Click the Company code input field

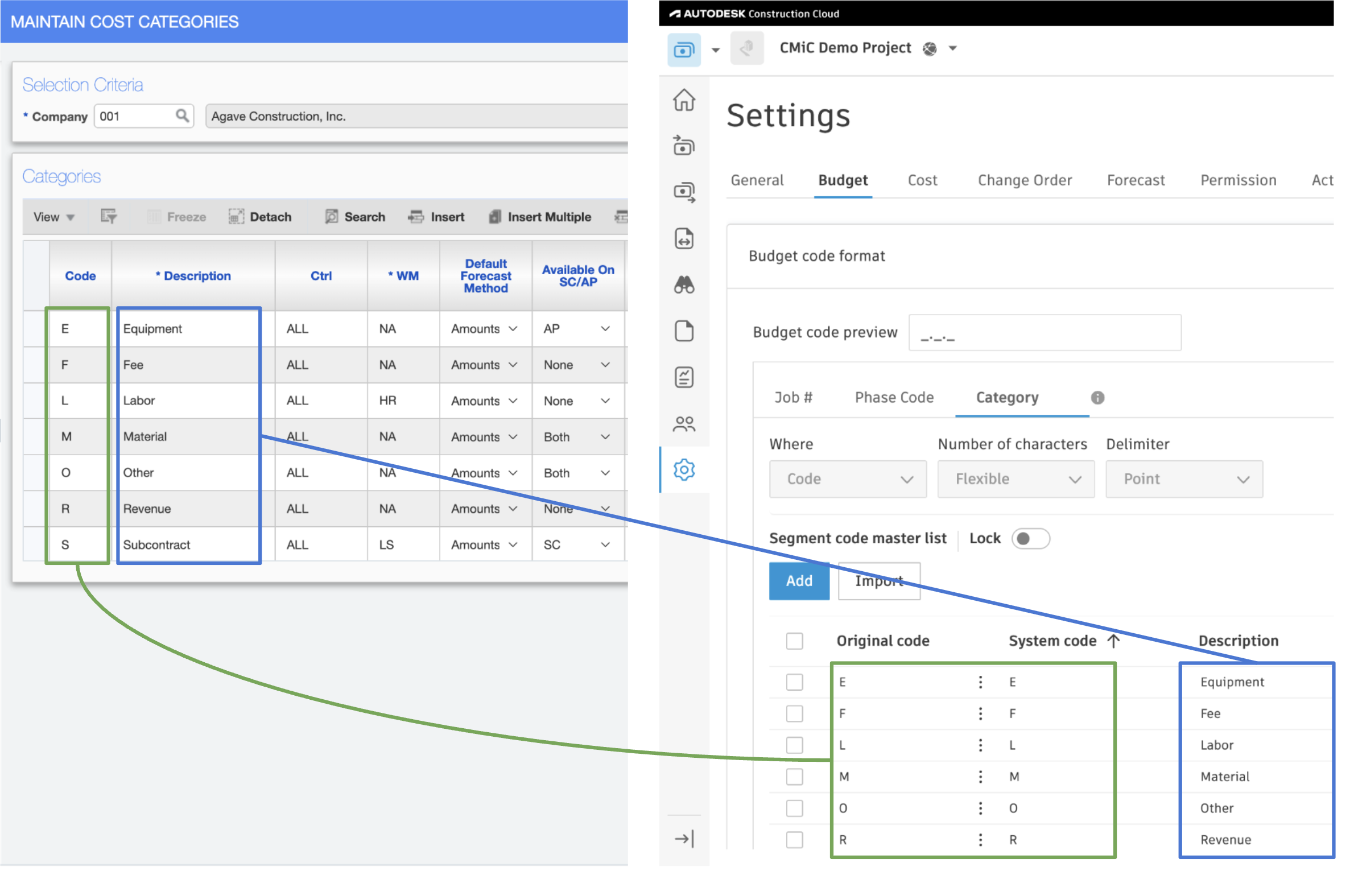[145, 117]
